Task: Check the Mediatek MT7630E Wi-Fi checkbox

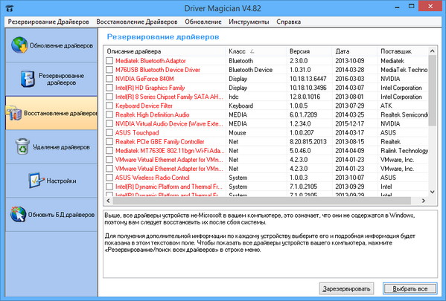Action: tap(109, 151)
